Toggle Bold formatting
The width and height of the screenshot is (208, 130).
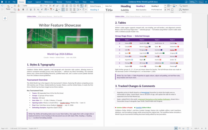[23, 9]
